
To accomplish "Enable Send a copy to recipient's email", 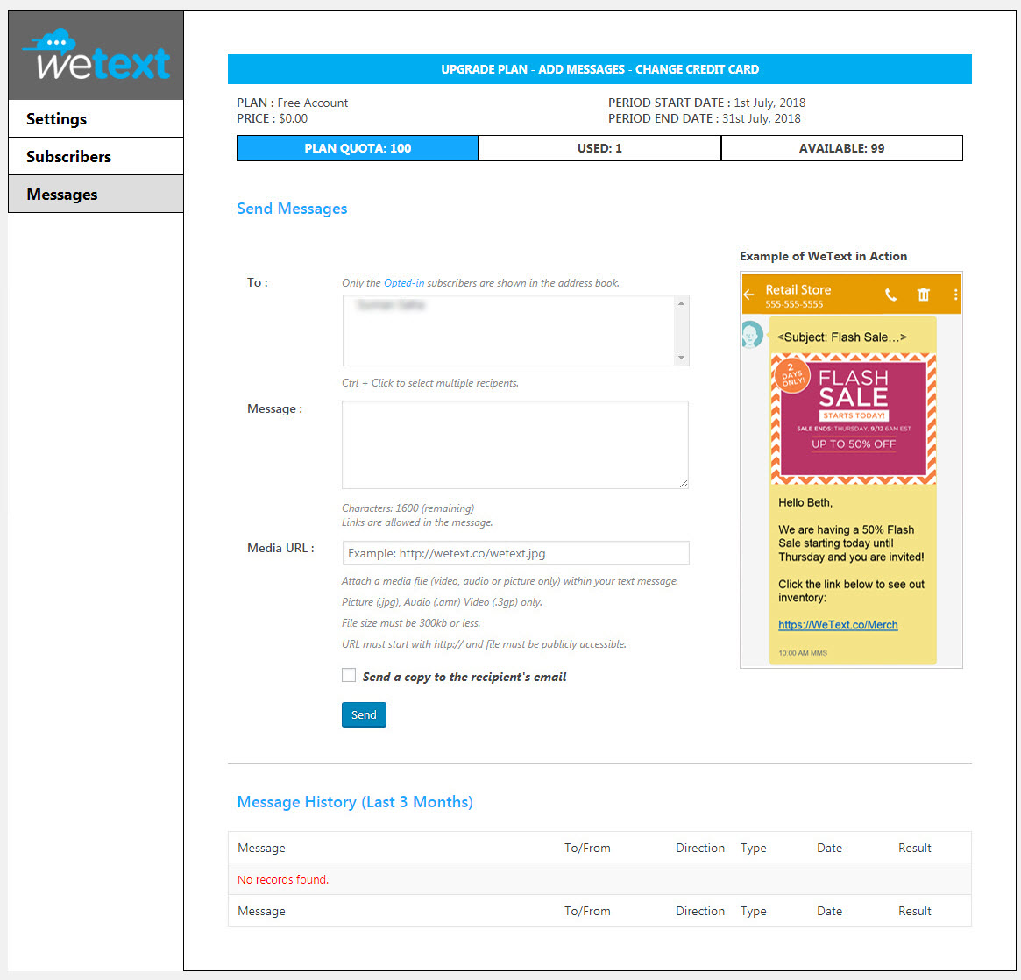I will coord(349,675).
